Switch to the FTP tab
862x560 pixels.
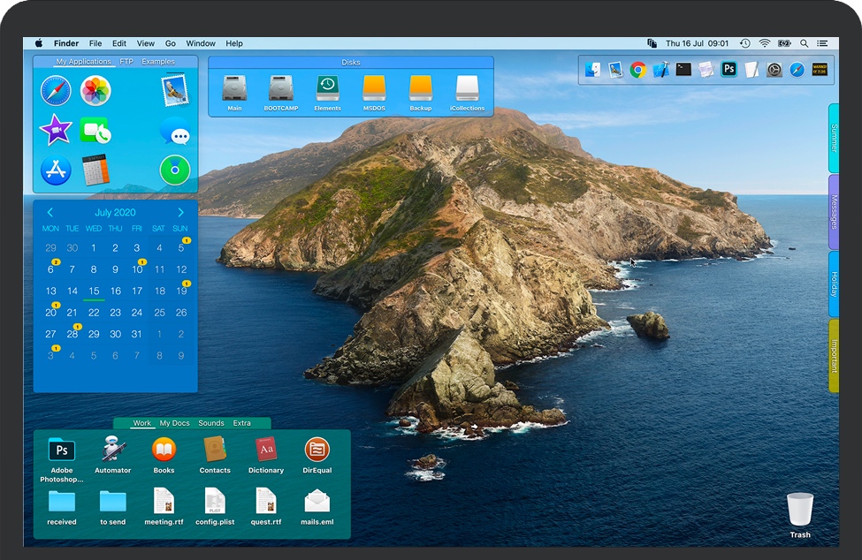[127, 61]
